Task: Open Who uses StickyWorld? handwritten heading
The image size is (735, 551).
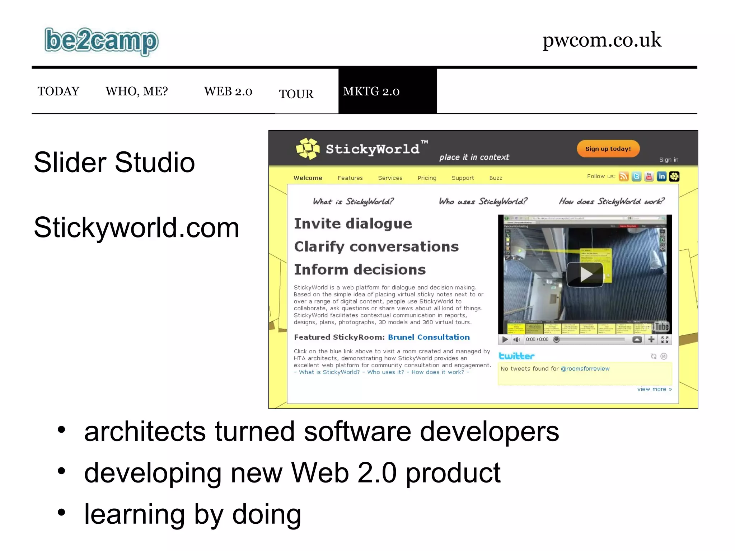Action: point(483,201)
